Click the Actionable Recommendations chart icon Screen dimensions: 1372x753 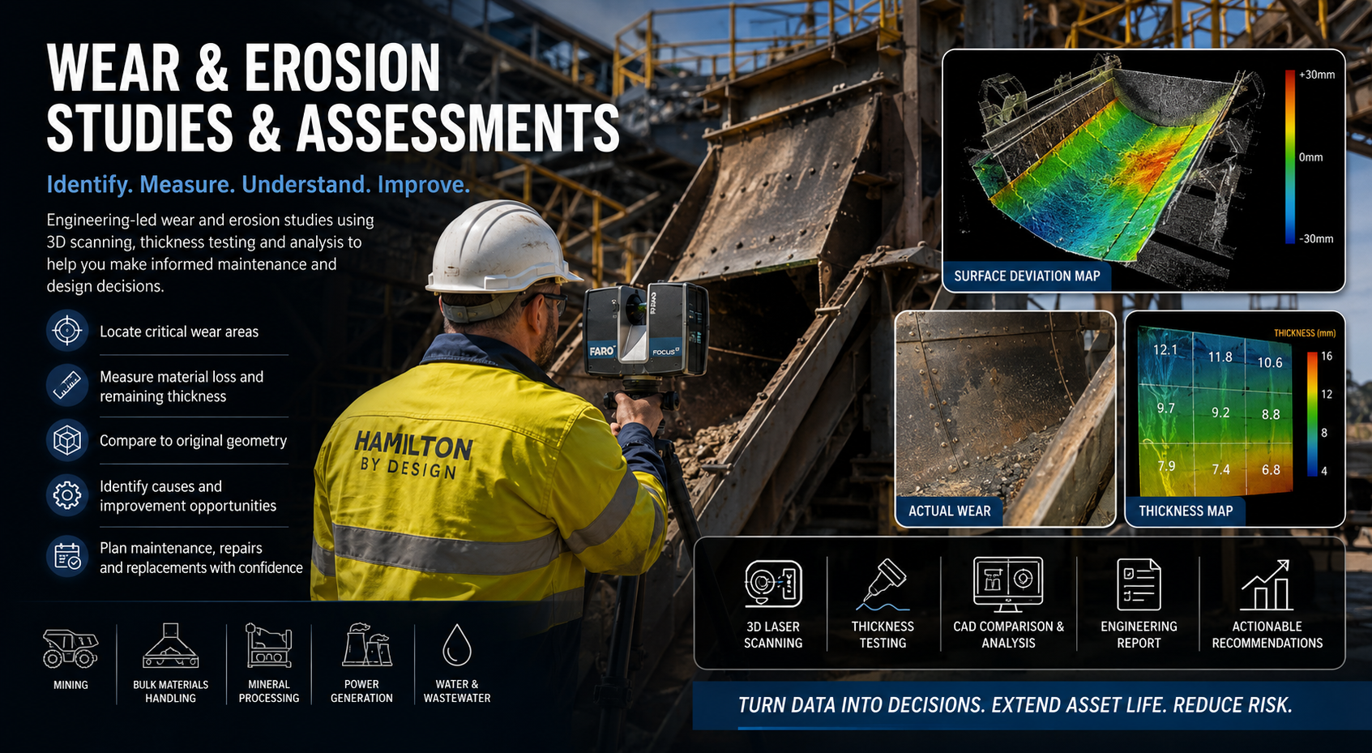tap(1267, 584)
